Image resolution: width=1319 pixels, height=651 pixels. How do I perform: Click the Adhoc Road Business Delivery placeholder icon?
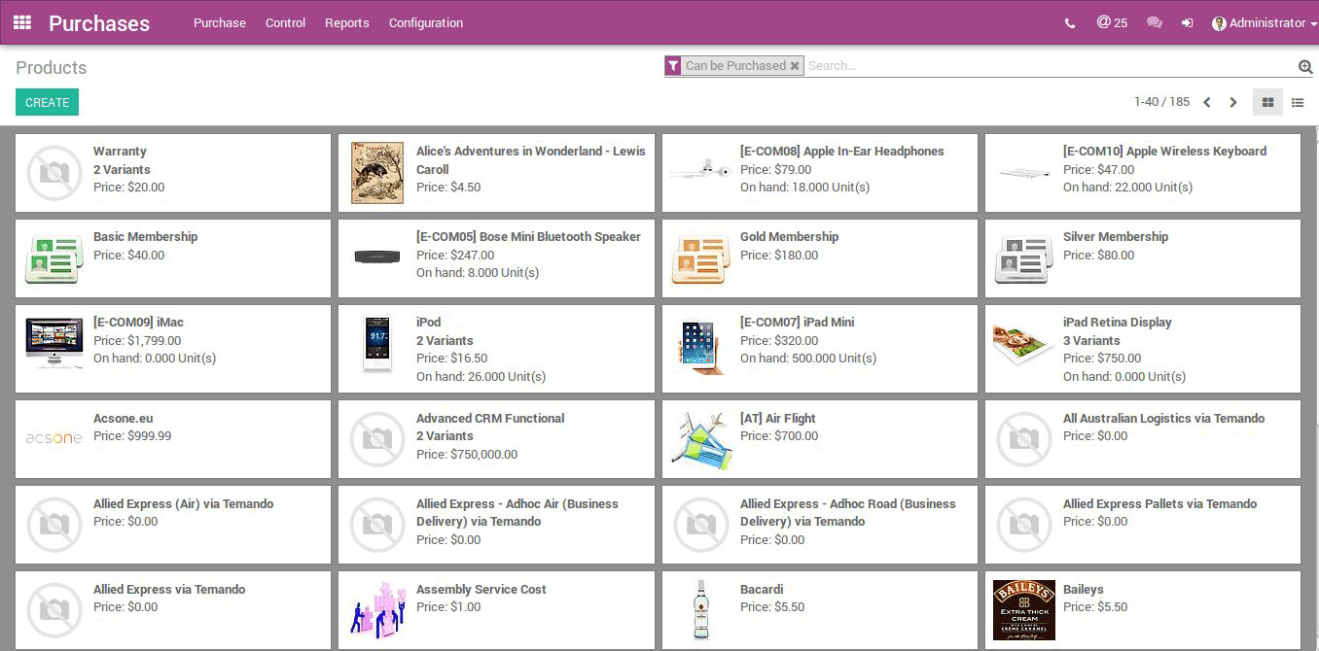point(700,526)
